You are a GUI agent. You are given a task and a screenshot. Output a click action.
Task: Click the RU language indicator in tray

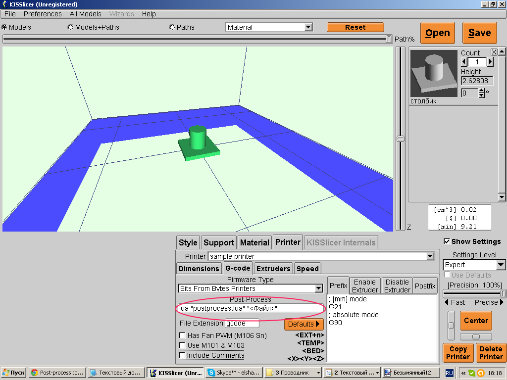[449, 373]
